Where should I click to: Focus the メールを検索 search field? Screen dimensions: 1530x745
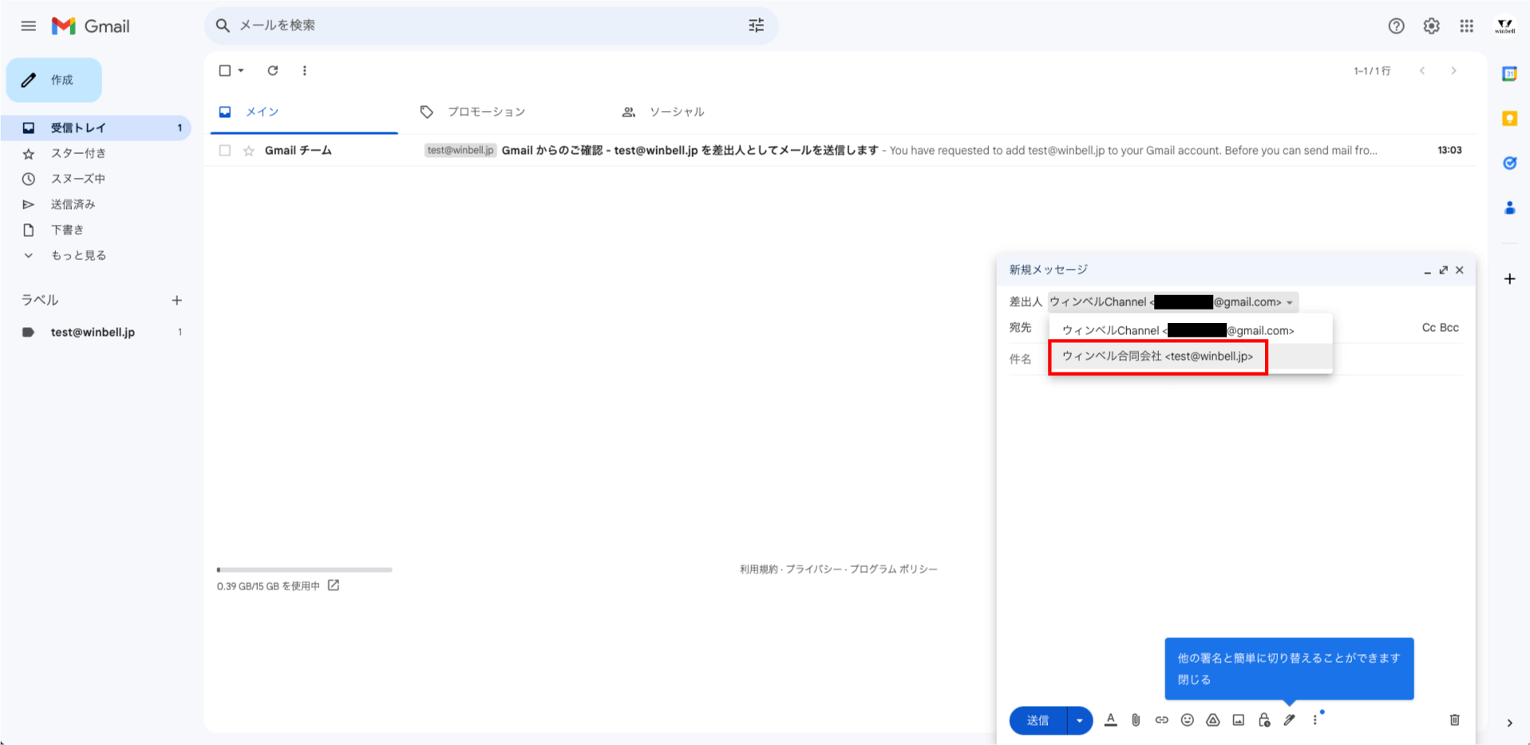[x=491, y=26]
